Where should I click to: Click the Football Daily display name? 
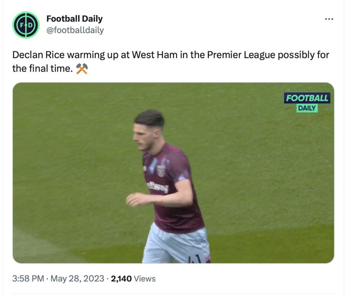pos(74,19)
